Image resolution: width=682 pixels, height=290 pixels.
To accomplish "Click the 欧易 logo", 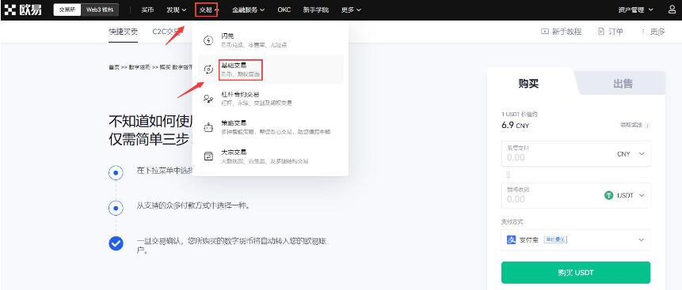I will click(23, 9).
